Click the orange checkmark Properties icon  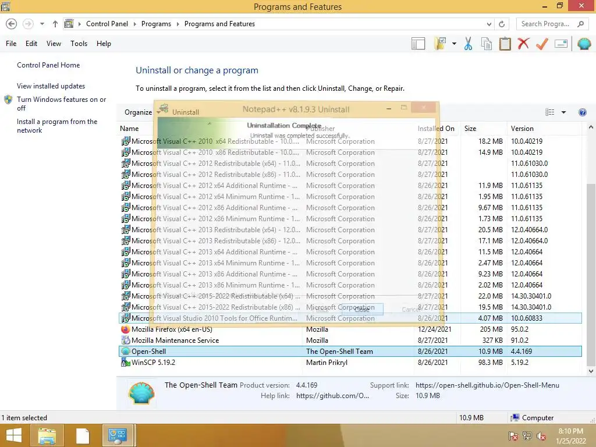(542, 44)
